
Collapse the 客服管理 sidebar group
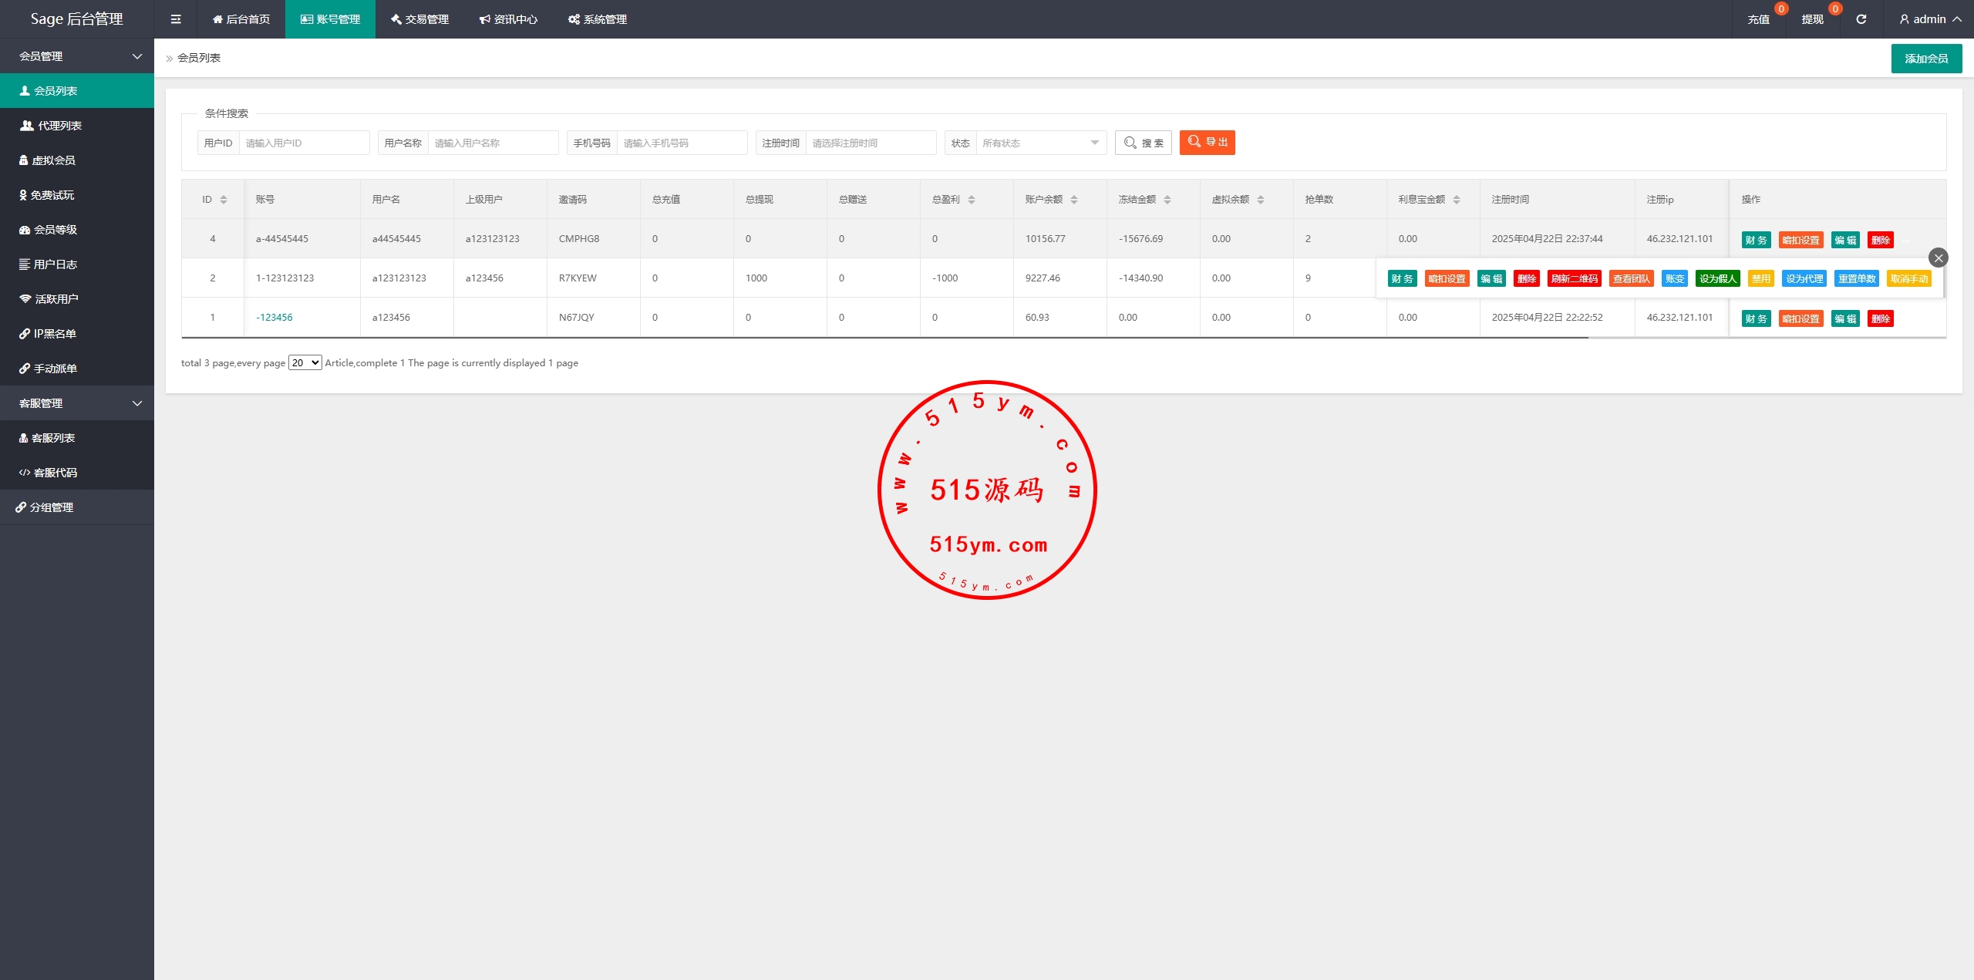point(77,403)
